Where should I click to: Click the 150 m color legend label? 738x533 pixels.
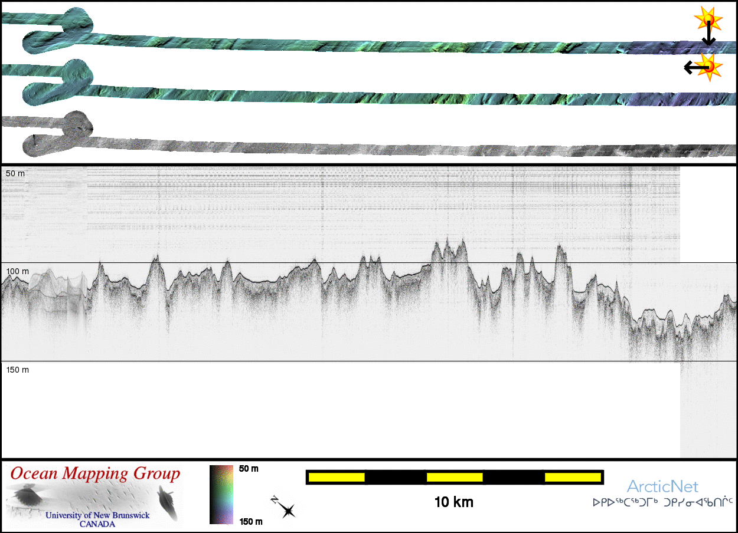point(251,522)
